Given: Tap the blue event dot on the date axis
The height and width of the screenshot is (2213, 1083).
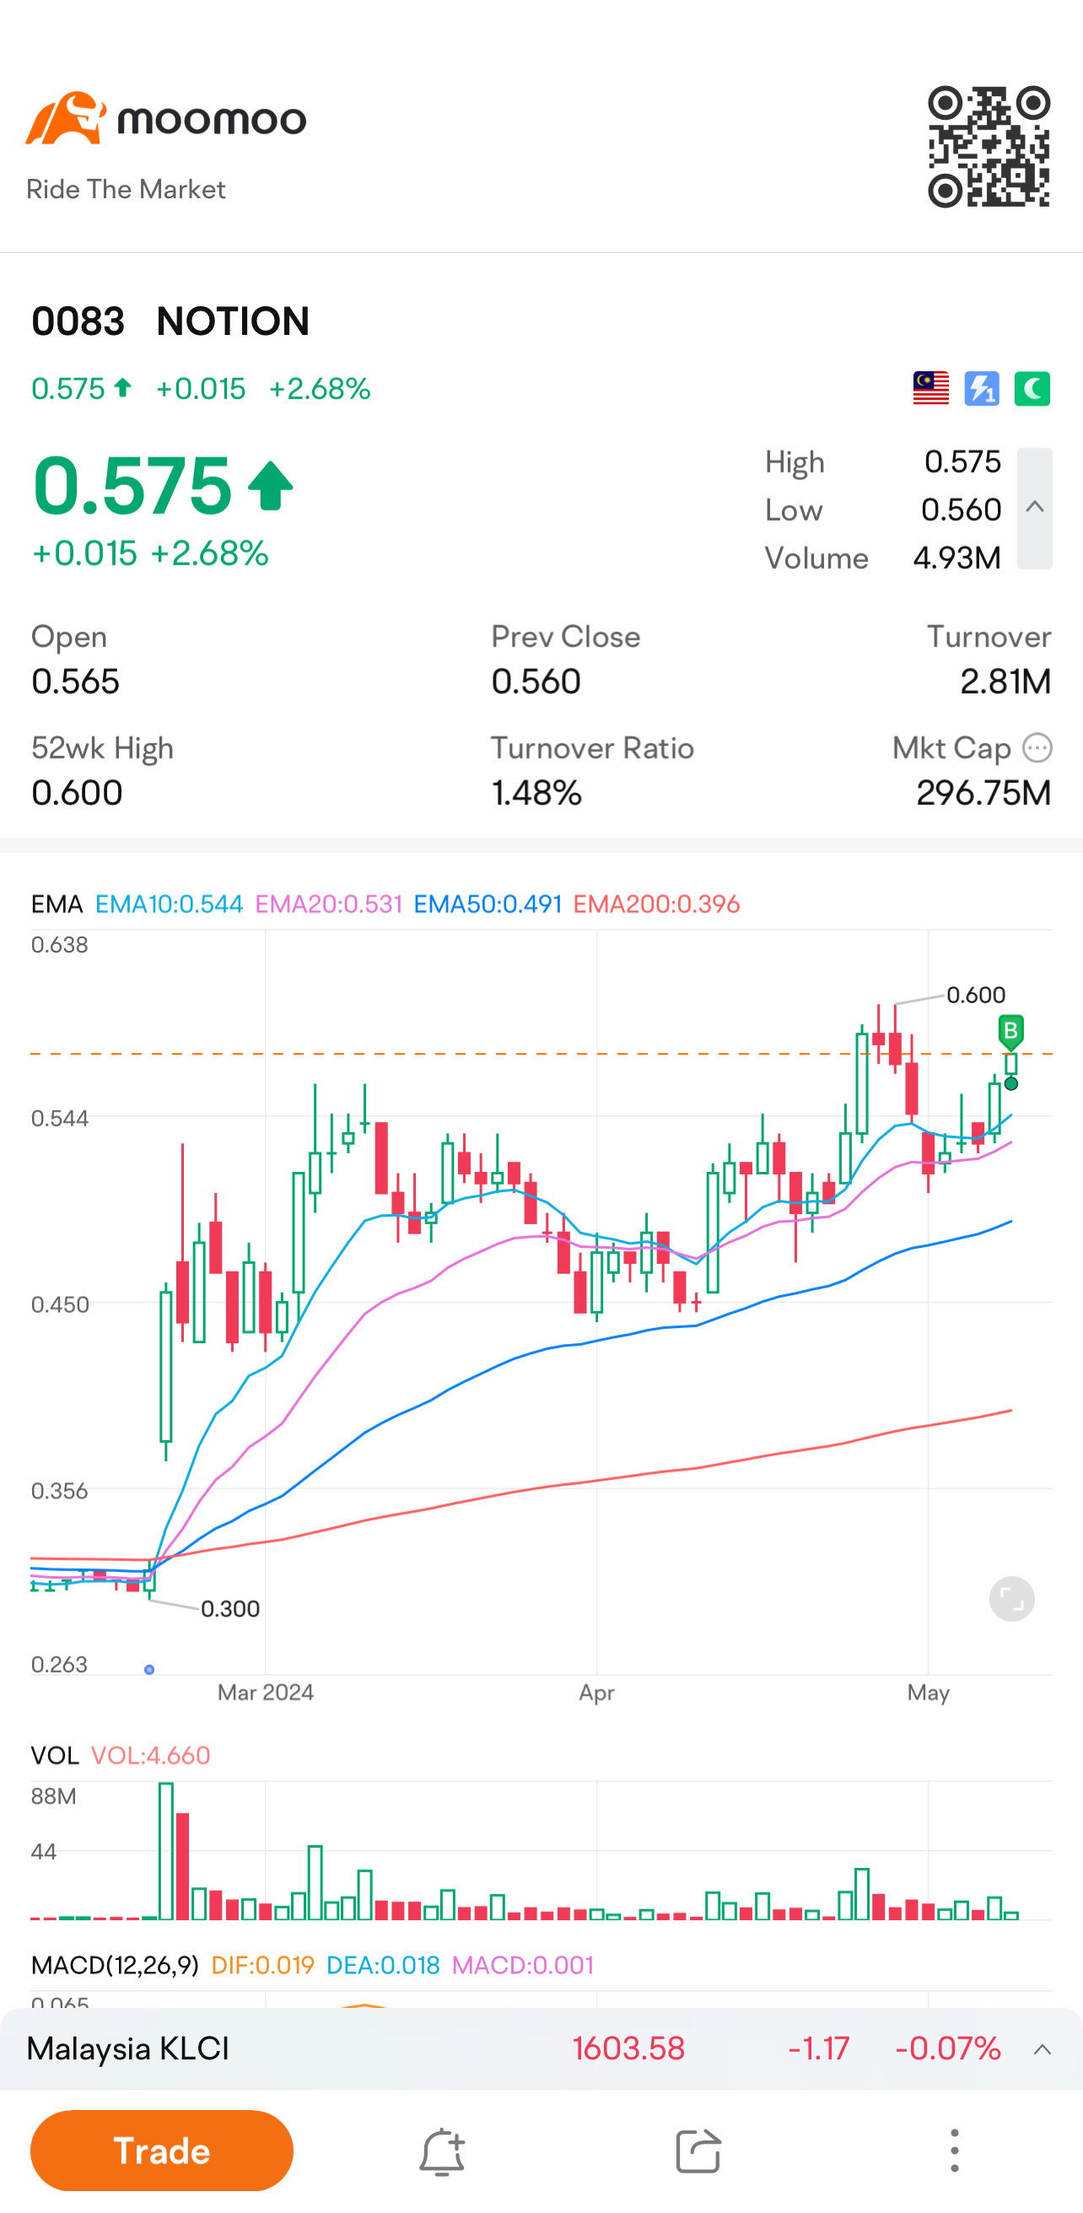Looking at the screenshot, I should coord(149,1669).
